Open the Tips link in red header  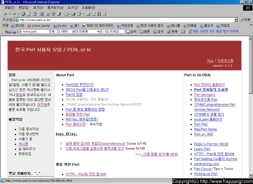coord(210,61)
